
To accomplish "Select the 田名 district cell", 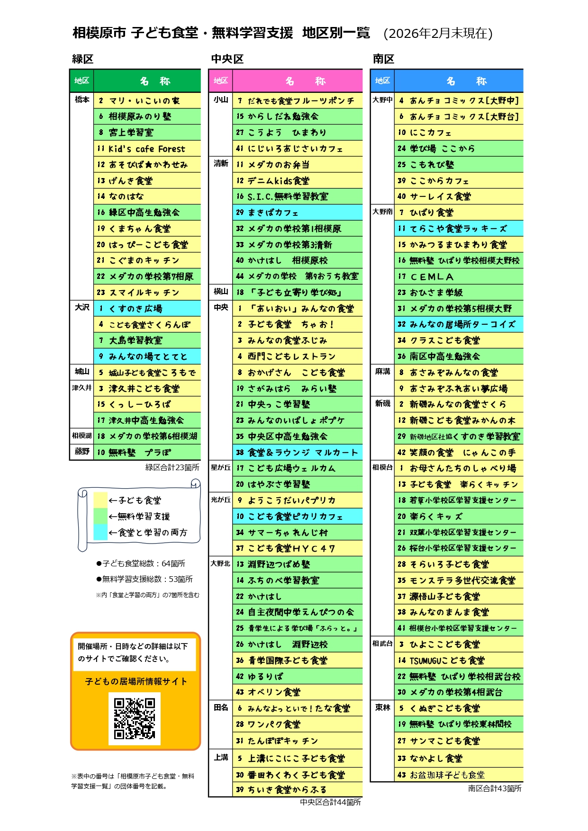I will 221,707.
